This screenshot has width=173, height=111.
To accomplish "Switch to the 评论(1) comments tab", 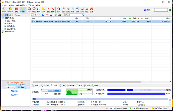I will click(x=45, y=86).
